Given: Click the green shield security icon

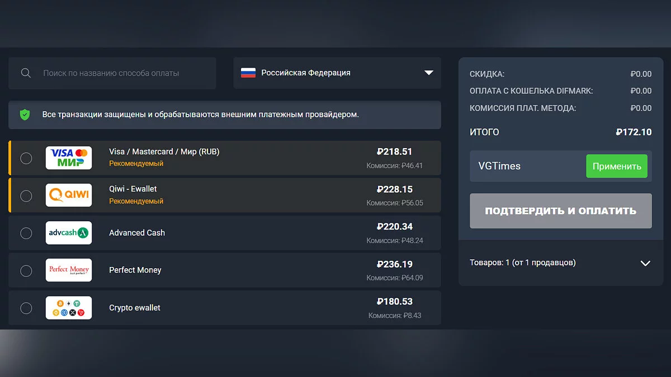Looking at the screenshot, I should point(25,114).
